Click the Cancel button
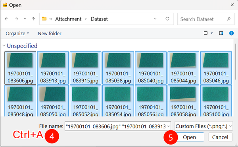The height and width of the screenshot is (147, 238). point(220,137)
